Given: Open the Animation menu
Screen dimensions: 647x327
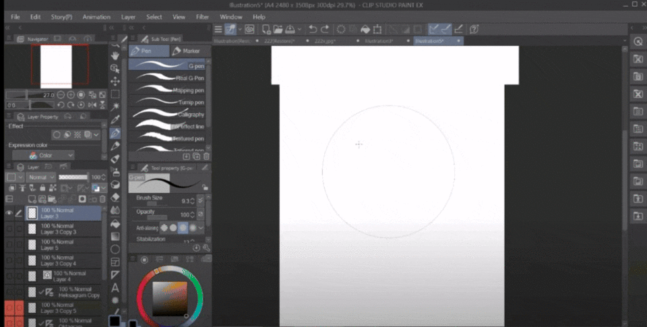Looking at the screenshot, I should 96,17.
